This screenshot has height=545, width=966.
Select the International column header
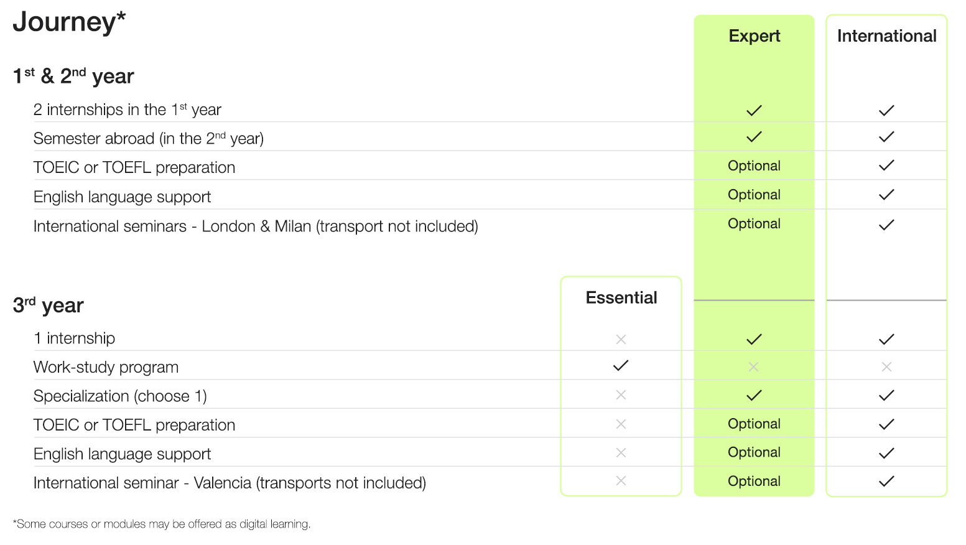pyautogui.click(x=886, y=36)
